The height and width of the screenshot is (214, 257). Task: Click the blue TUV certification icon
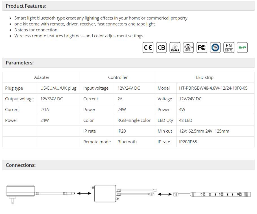[x=215, y=47]
